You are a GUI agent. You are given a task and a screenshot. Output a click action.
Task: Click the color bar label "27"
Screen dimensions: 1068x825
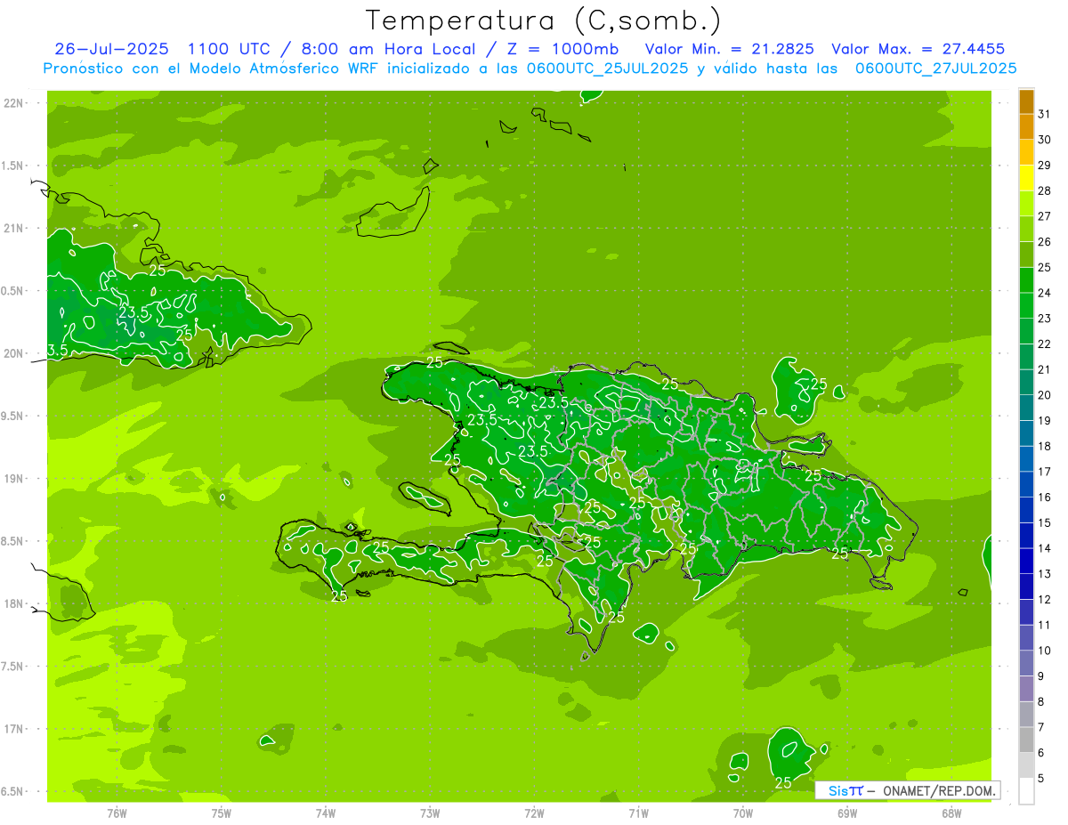[1045, 216]
